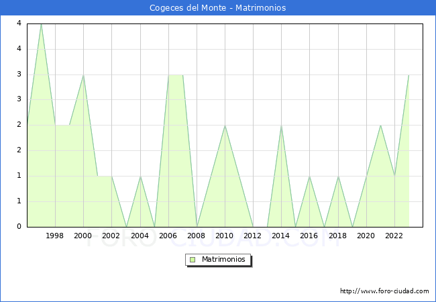Click the 2012 x-axis label
Viewport: 436px width, 302px height.
[x=253, y=236]
